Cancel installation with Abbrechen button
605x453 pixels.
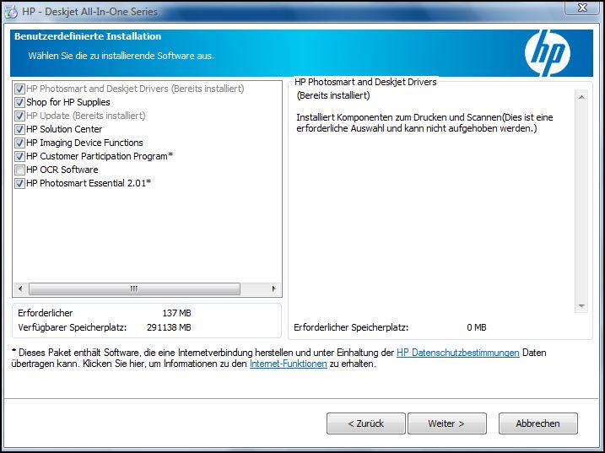coord(537,423)
